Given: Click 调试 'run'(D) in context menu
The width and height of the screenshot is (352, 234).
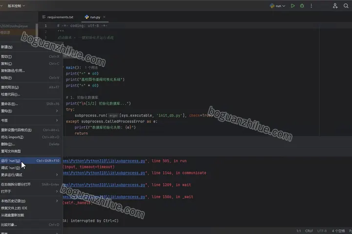Looking at the screenshot, I should tap(30, 168).
